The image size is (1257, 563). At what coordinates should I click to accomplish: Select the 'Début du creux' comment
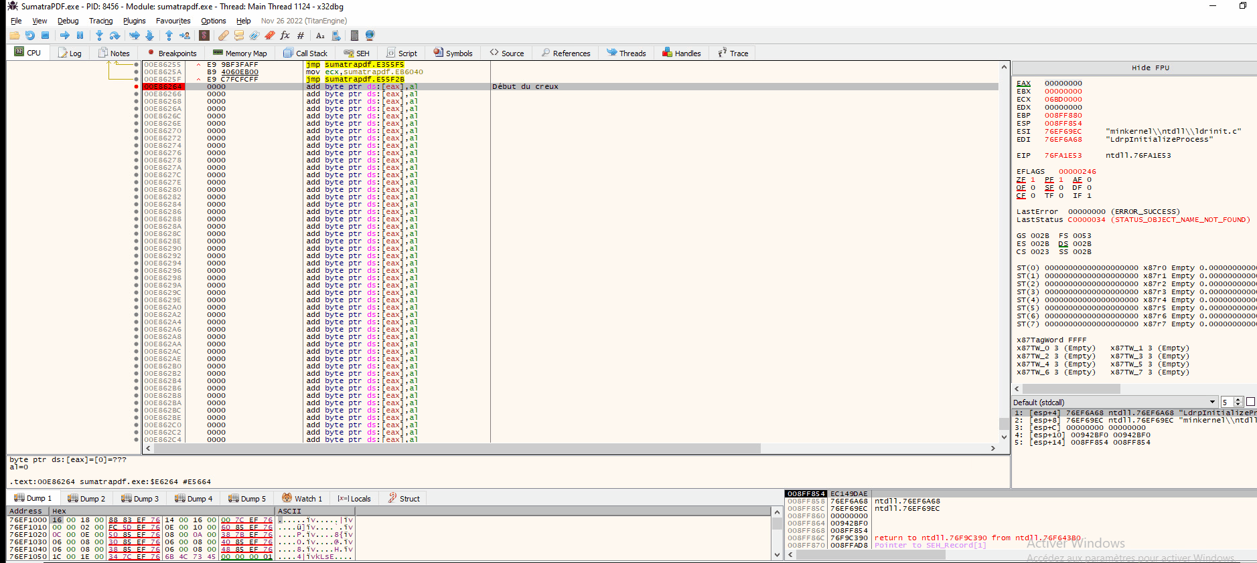click(x=525, y=87)
